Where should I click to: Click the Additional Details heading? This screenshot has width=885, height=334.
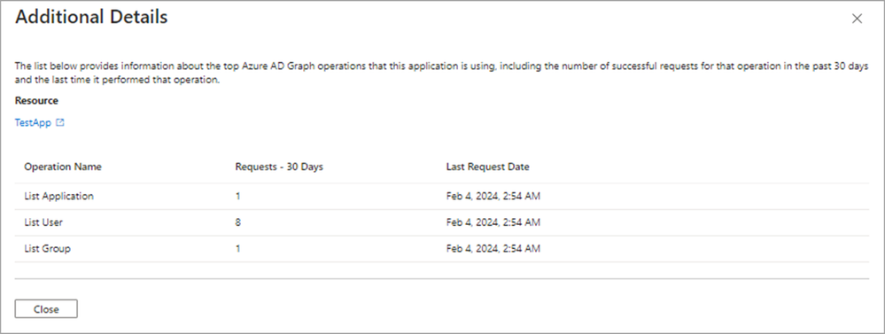click(x=91, y=17)
